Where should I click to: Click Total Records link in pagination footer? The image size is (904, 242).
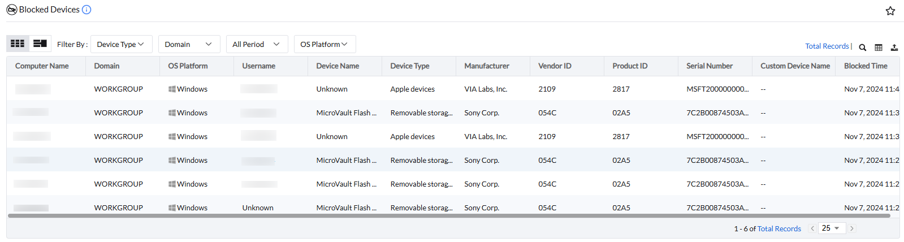[x=779, y=229]
